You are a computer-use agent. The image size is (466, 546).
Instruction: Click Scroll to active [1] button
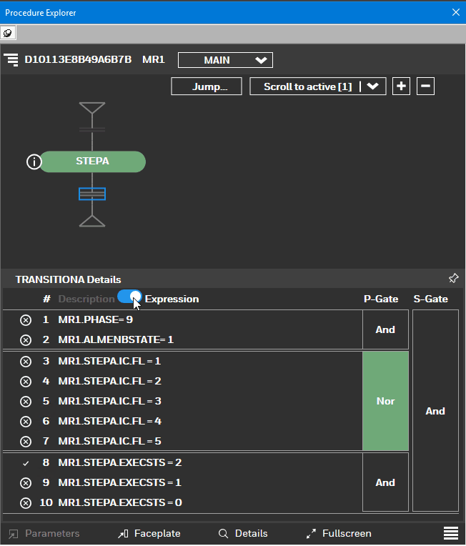(x=307, y=86)
